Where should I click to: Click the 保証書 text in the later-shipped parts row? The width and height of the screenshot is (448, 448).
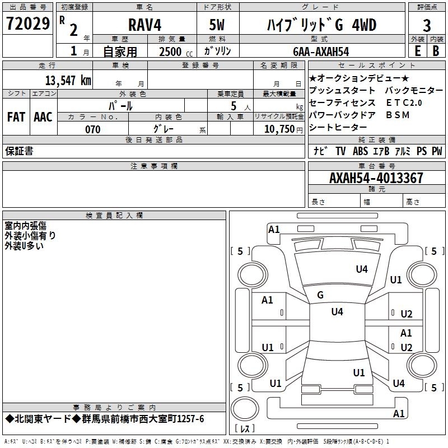coord(19,151)
